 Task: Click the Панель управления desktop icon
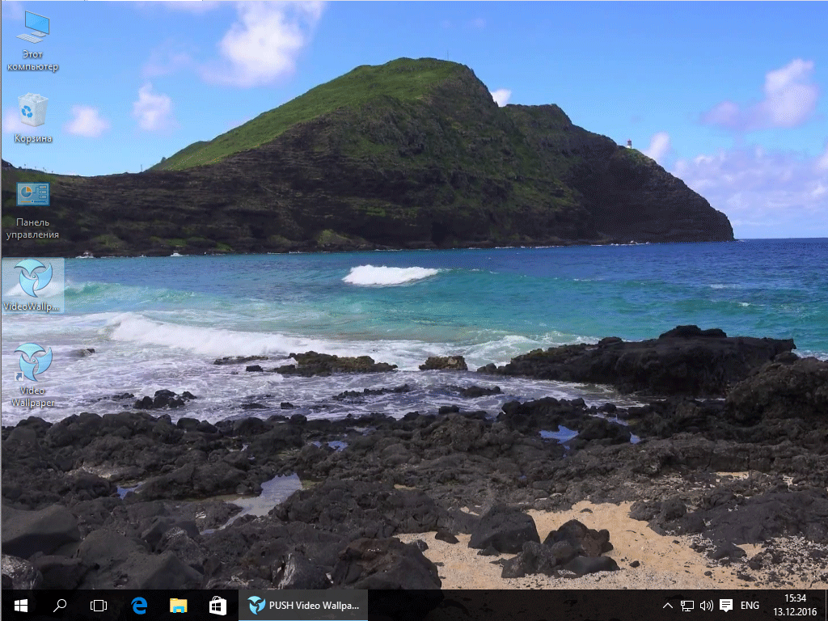[32, 195]
